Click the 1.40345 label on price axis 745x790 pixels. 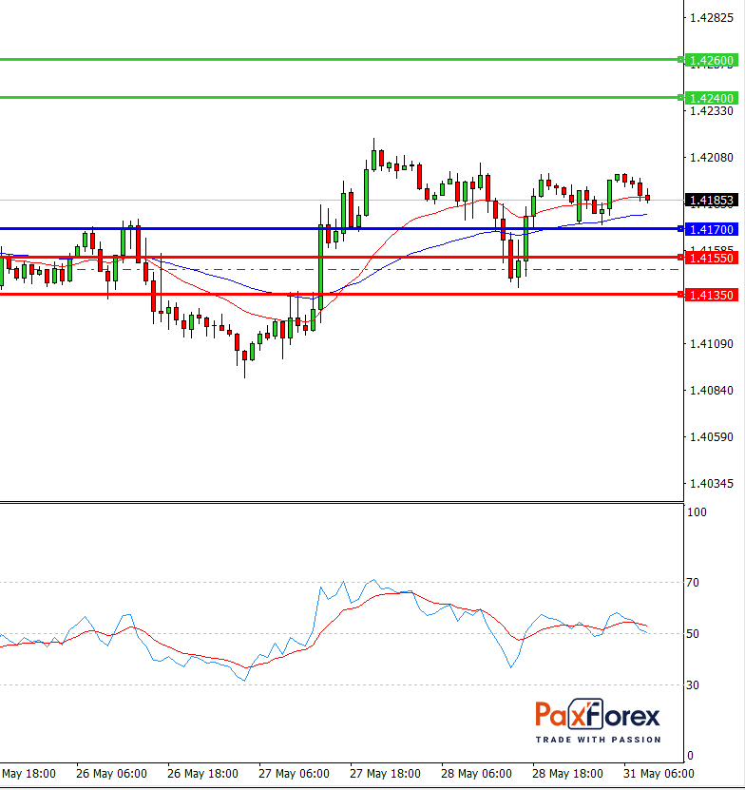point(711,484)
